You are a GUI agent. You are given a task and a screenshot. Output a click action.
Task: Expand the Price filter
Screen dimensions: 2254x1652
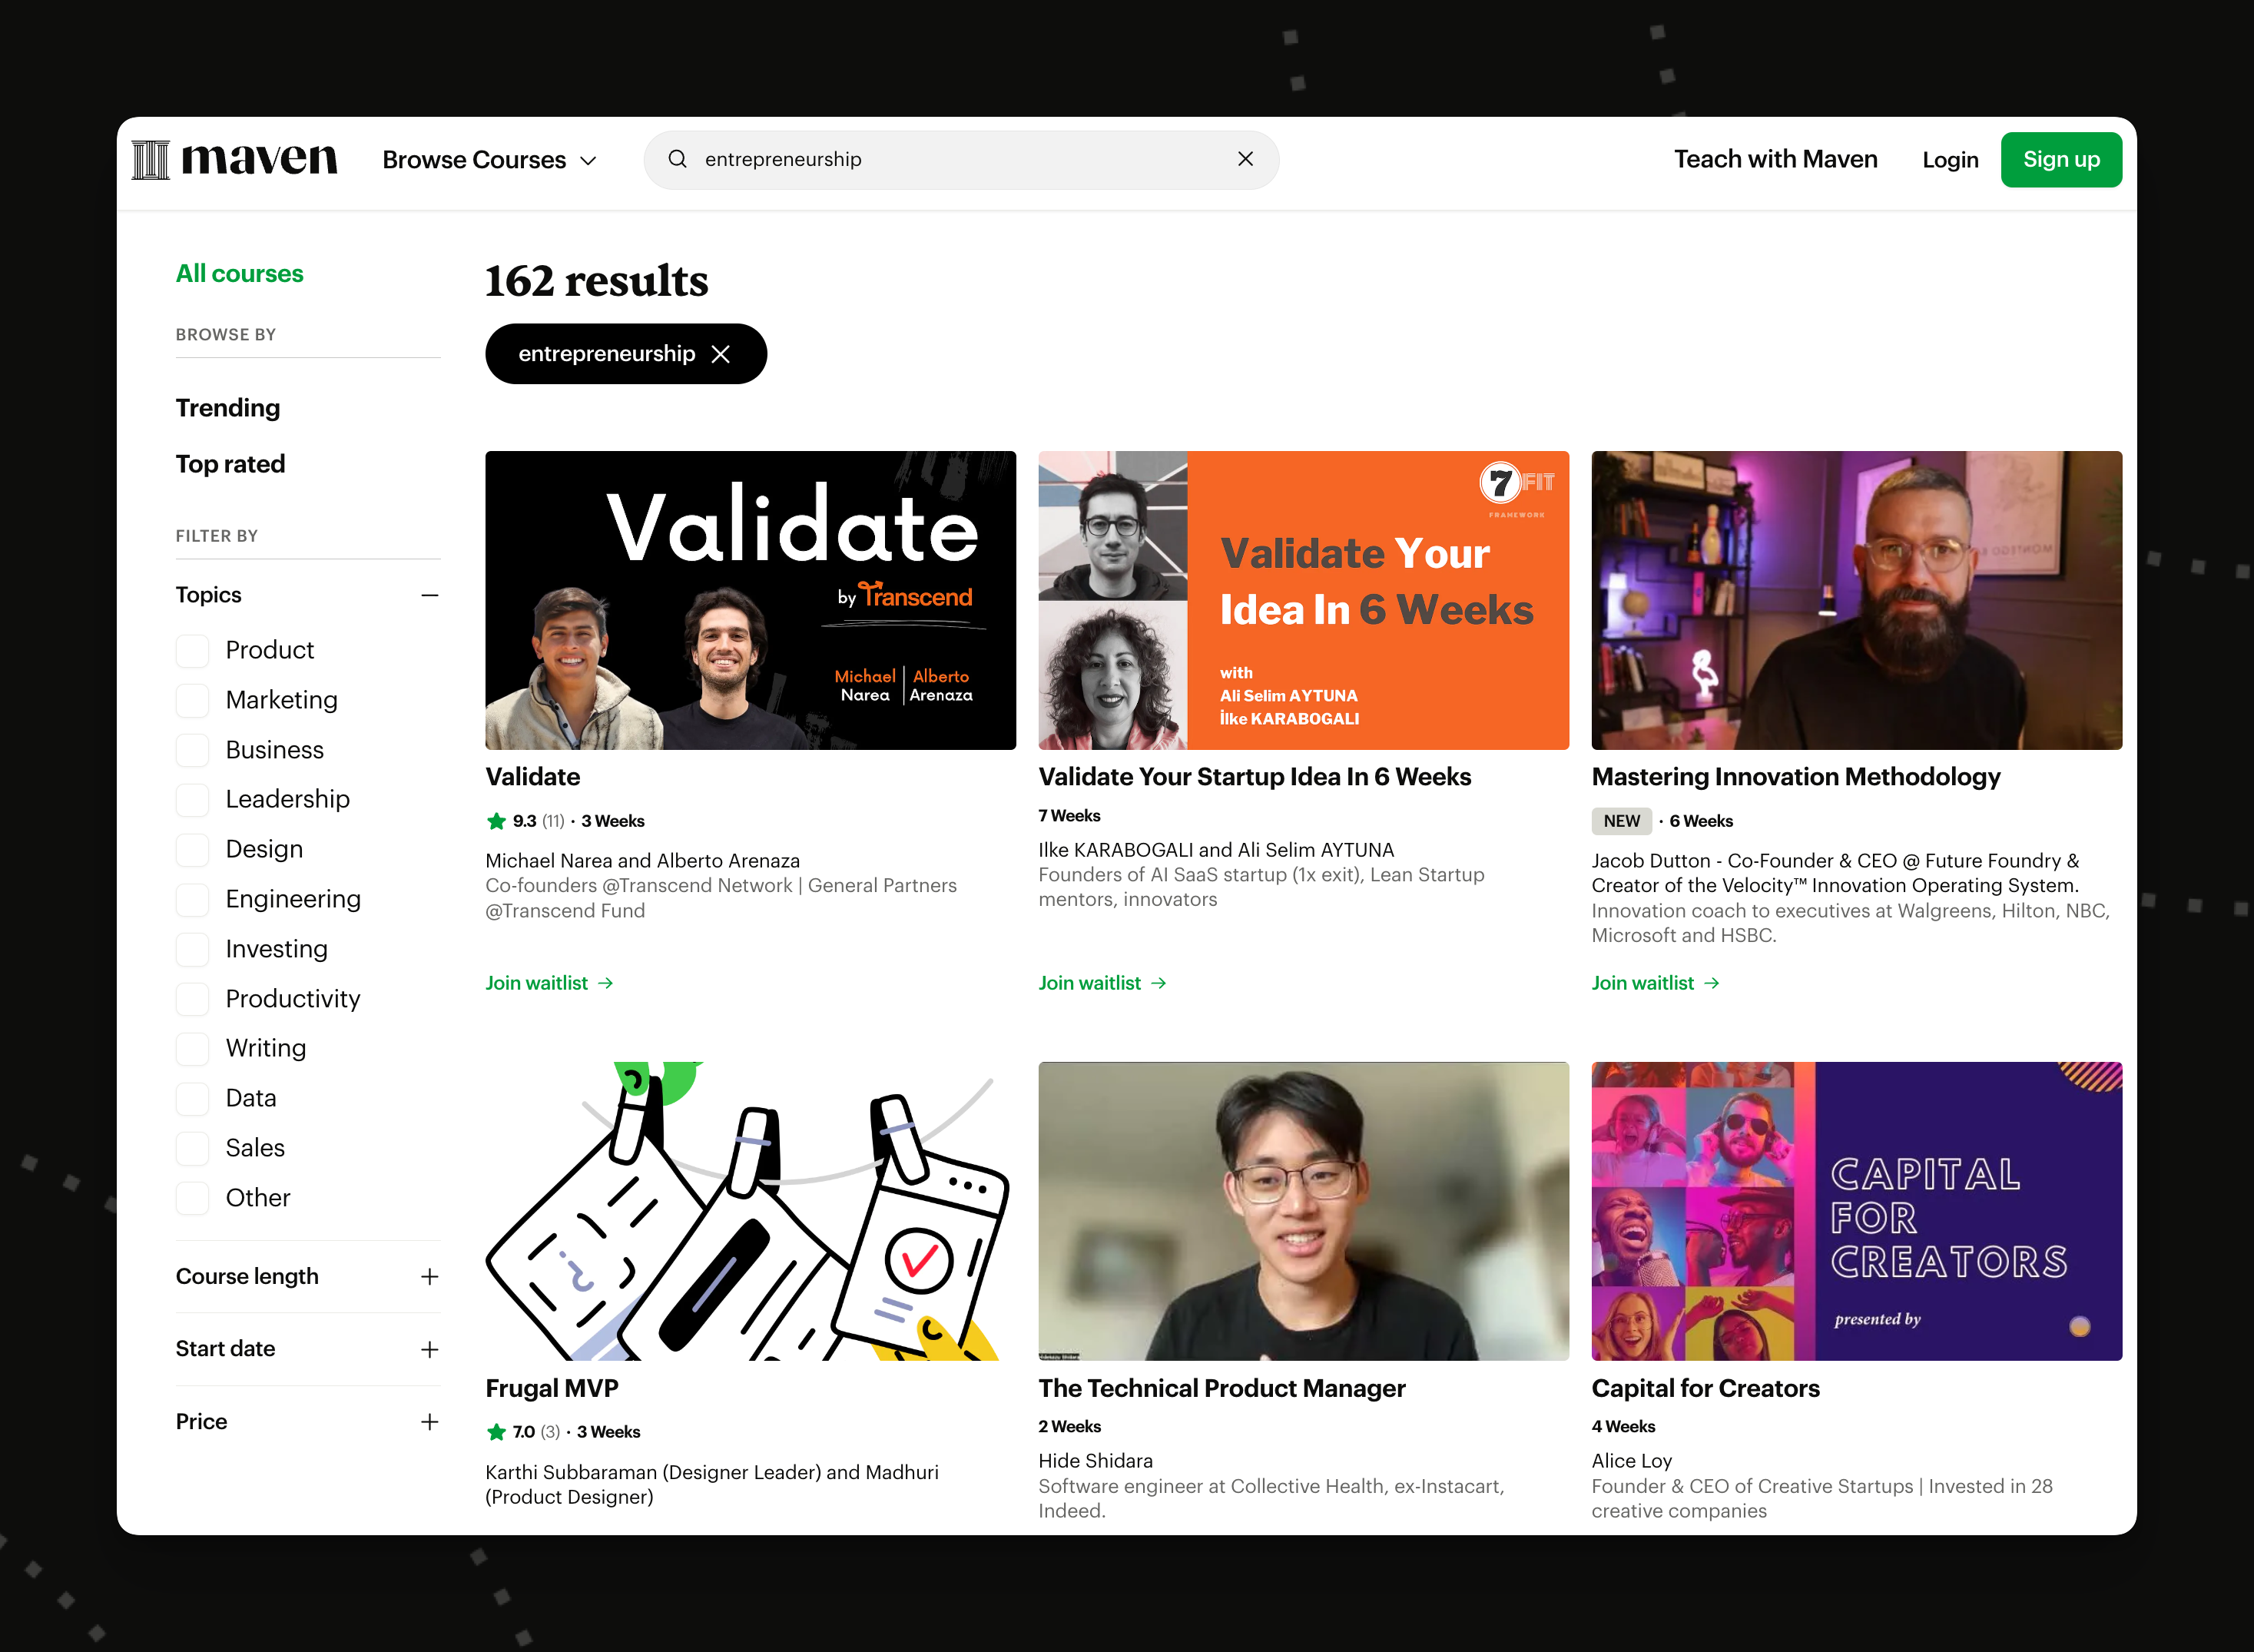429,1422
